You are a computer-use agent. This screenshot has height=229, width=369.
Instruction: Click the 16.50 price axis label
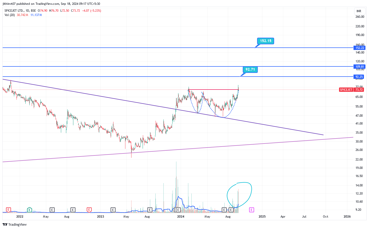359,176
